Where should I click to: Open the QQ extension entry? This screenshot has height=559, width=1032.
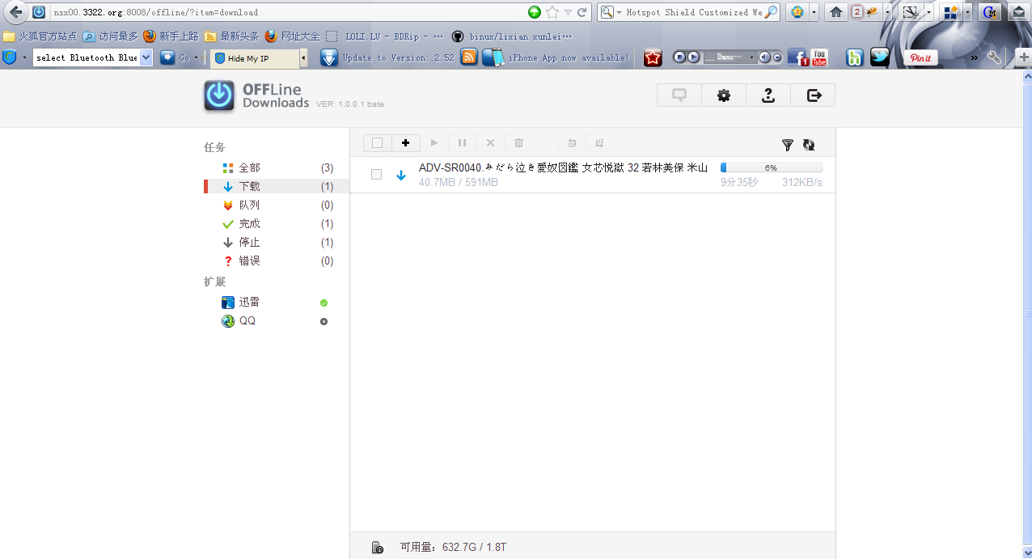[x=277, y=320]
